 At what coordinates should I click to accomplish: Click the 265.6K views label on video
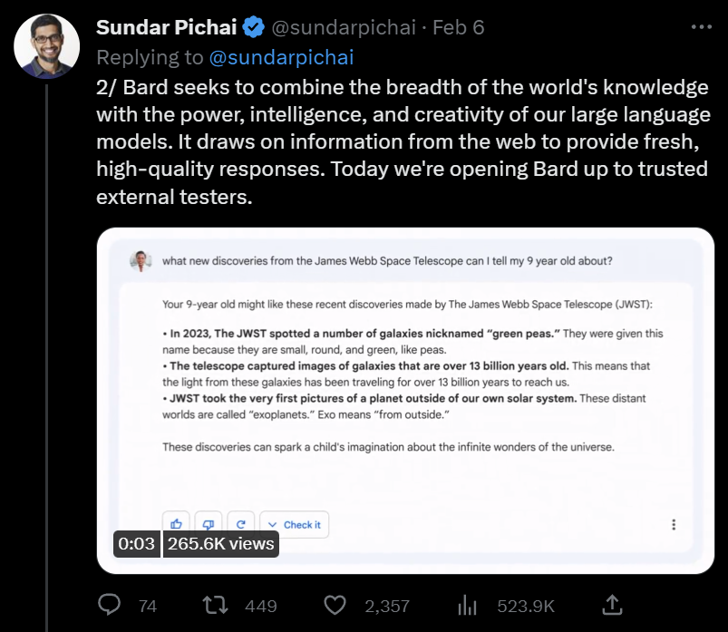221,544
